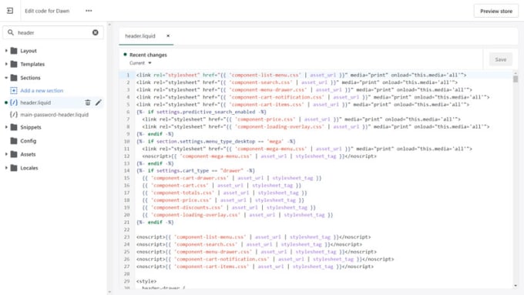Close the header.liquid tab
This screenshot has width=524, height=295.
[168, 35]
